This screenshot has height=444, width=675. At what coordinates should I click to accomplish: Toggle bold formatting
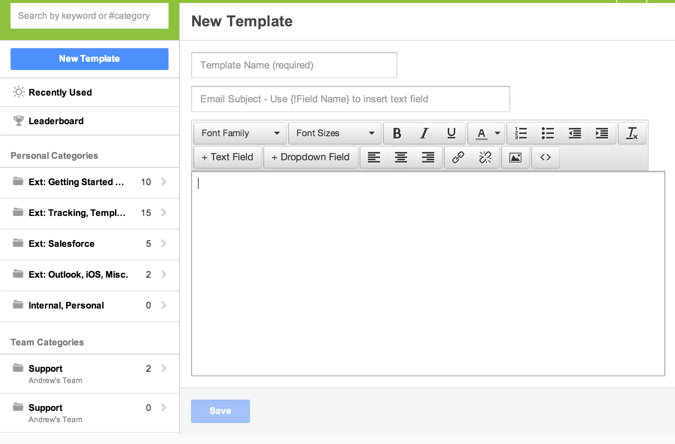[x=397, y=133]
